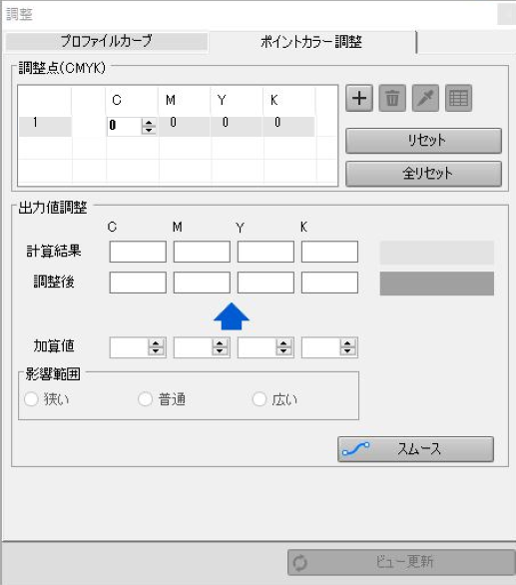Click 調整後 M field
The width and height of the screenshot is (516, 585).
click(x=202, y=283)
